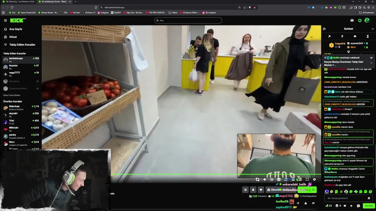Open the All Bookmarks folder

click(367, 13)
